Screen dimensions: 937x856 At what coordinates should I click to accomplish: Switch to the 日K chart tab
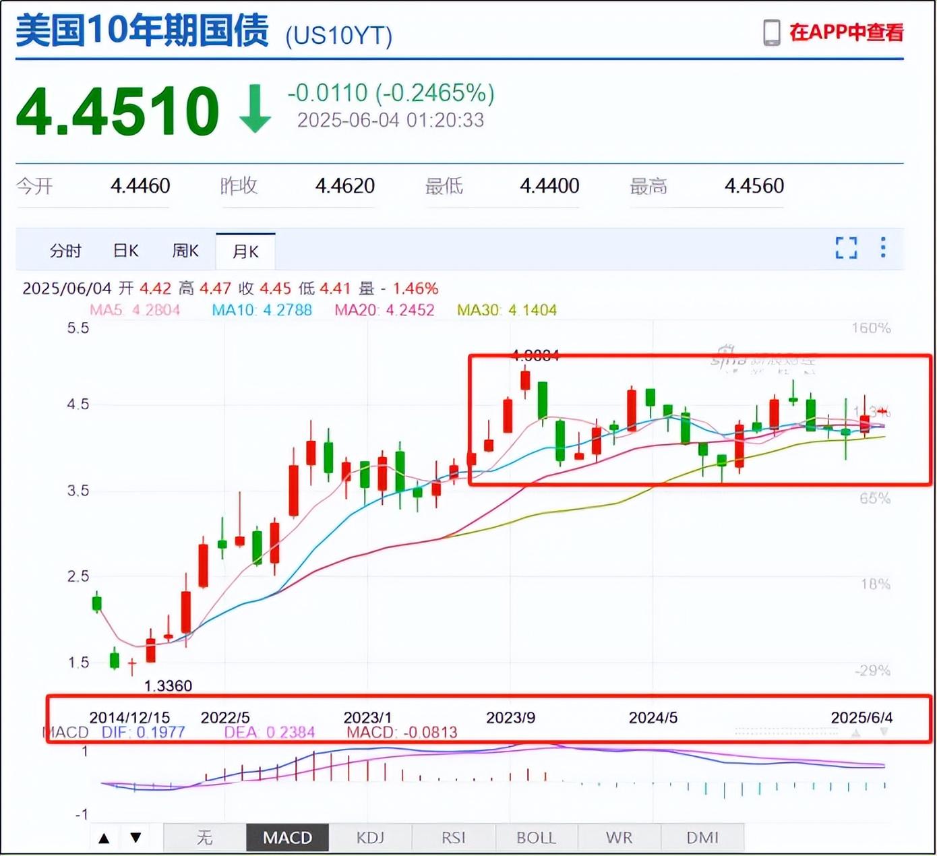[126, 251]
